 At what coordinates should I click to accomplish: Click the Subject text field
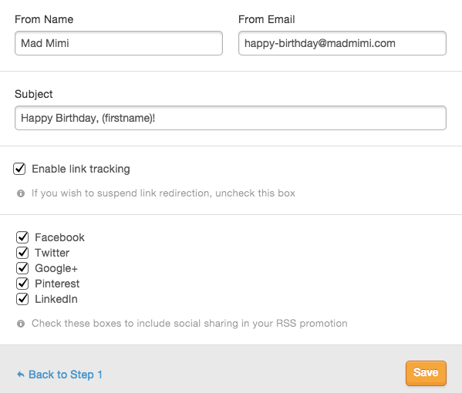[231, 118]
